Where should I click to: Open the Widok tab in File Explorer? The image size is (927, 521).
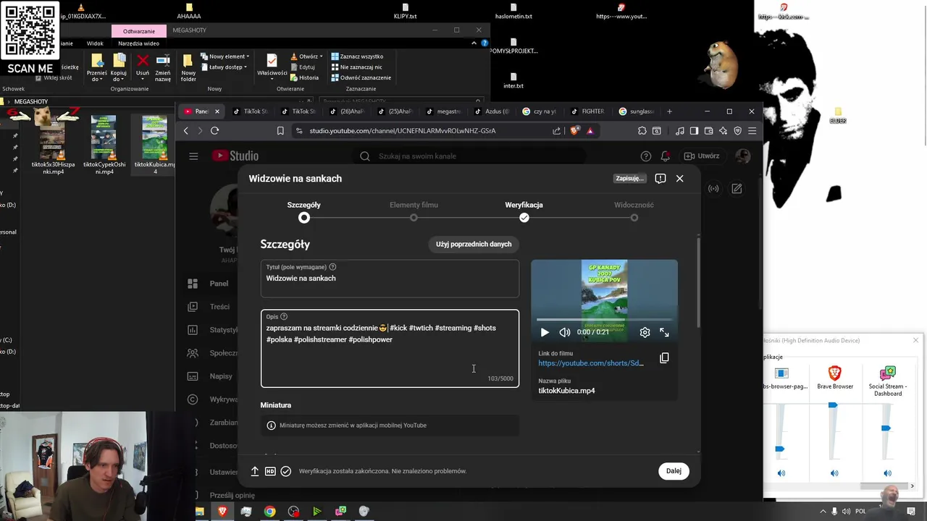[95, 43]
